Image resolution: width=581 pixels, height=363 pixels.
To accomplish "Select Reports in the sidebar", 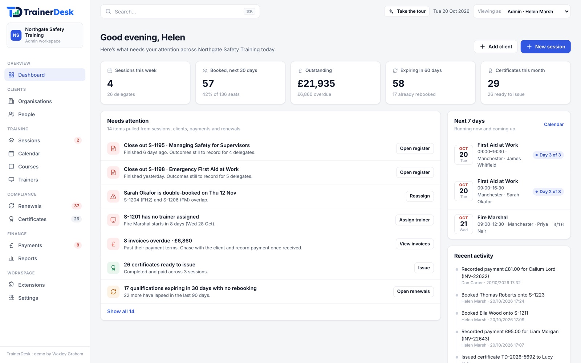I will tap(45, 258).
